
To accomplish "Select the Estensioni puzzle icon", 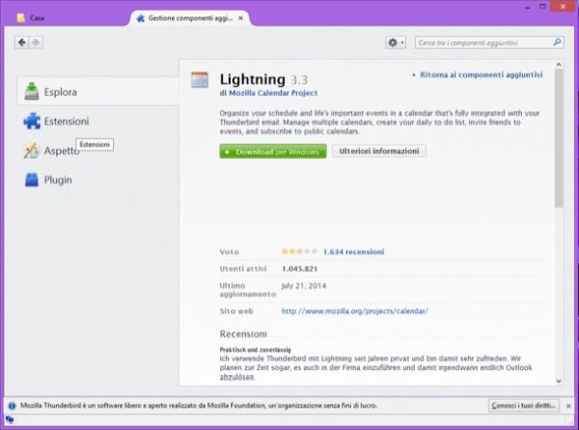I will coord(32,122).
